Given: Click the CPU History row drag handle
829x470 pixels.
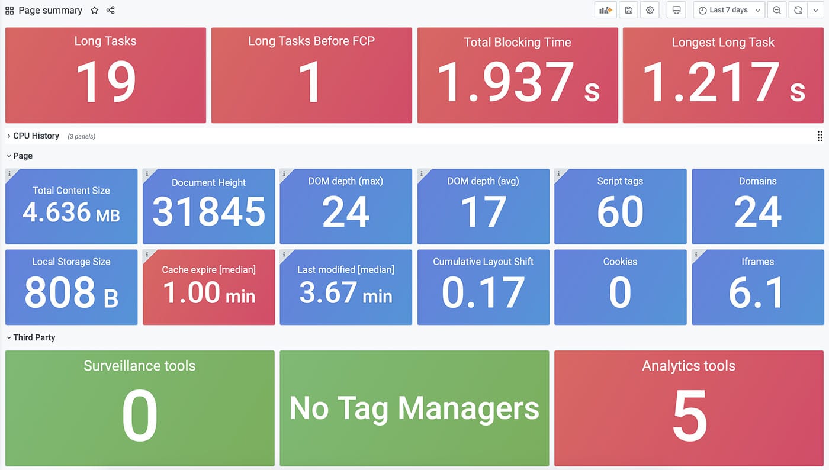Looking at the screenshot, I should coord(820,136).
